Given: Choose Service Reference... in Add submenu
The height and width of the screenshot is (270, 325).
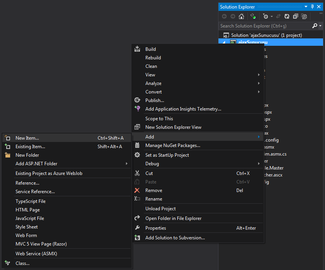Looking at the screenshot, I should pos(35,191).
